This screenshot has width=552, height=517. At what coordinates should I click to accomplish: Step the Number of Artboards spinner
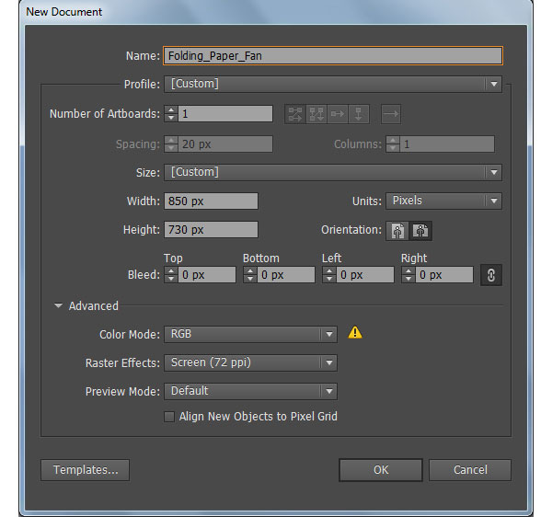171,114
